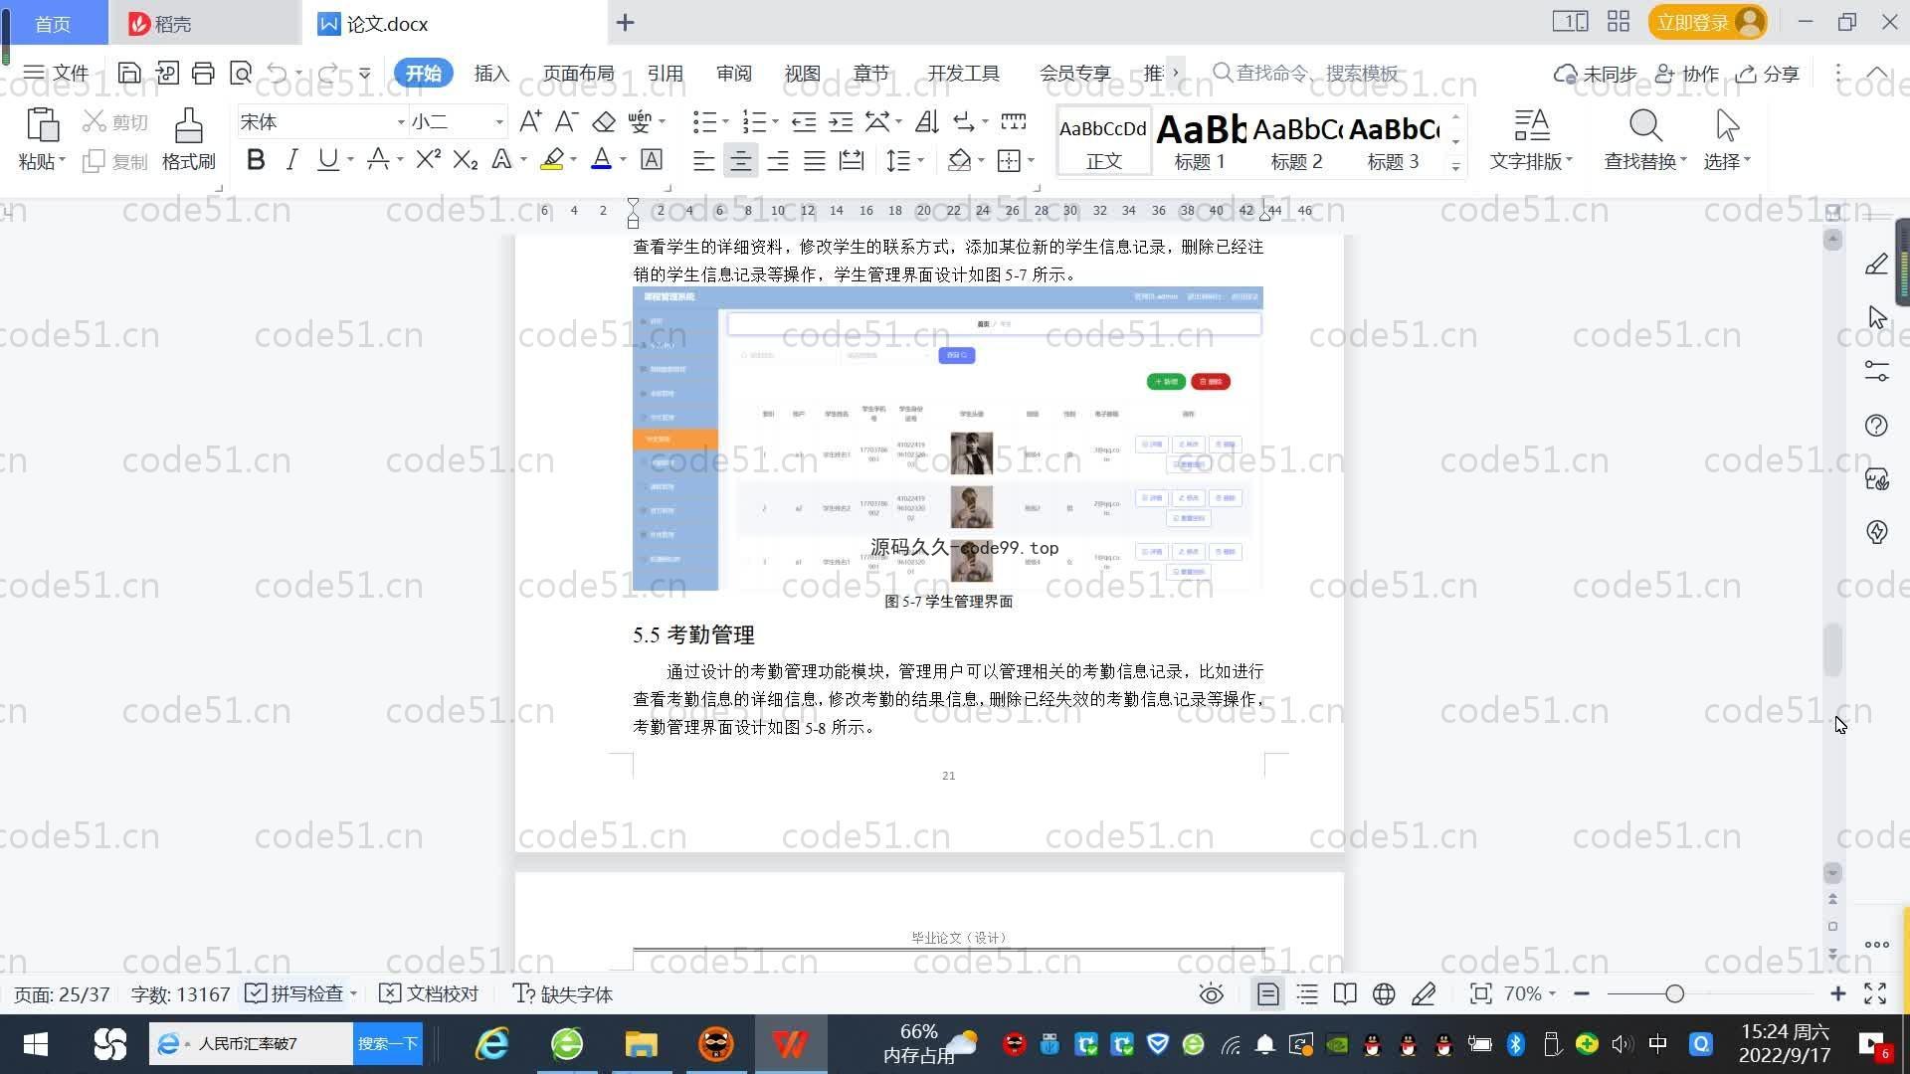1910x1074 pixels.
Task: Open the bullet list dropdown
Action: point(725,122)
